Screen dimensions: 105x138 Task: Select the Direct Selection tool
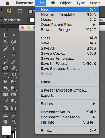pyautogui.click(x=14, y=35)
